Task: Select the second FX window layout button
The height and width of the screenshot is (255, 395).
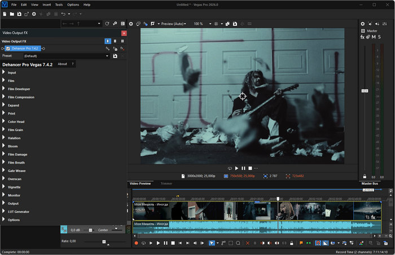Action: (x=115, y=41)
